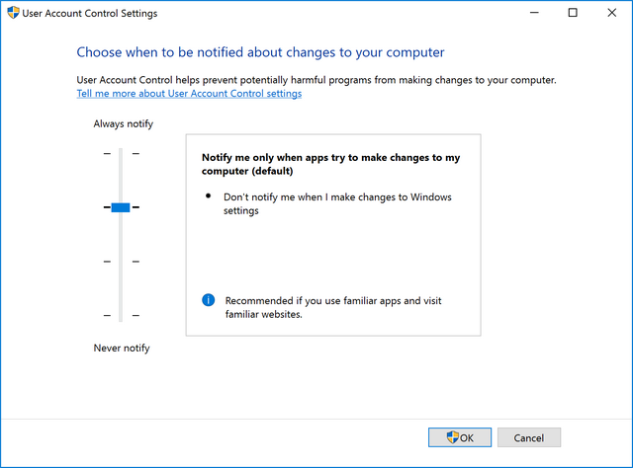This screenshot has height=468, width=633.
Task: Click the Recommended if you use familiar apps text
Action: click(333, 307)
